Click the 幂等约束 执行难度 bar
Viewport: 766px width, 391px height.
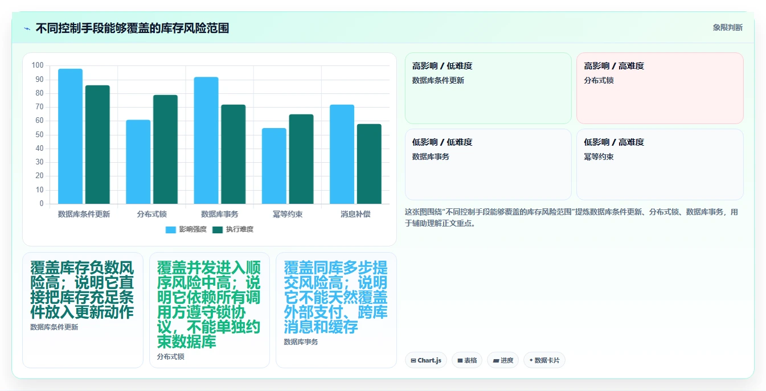click(301, 159)
